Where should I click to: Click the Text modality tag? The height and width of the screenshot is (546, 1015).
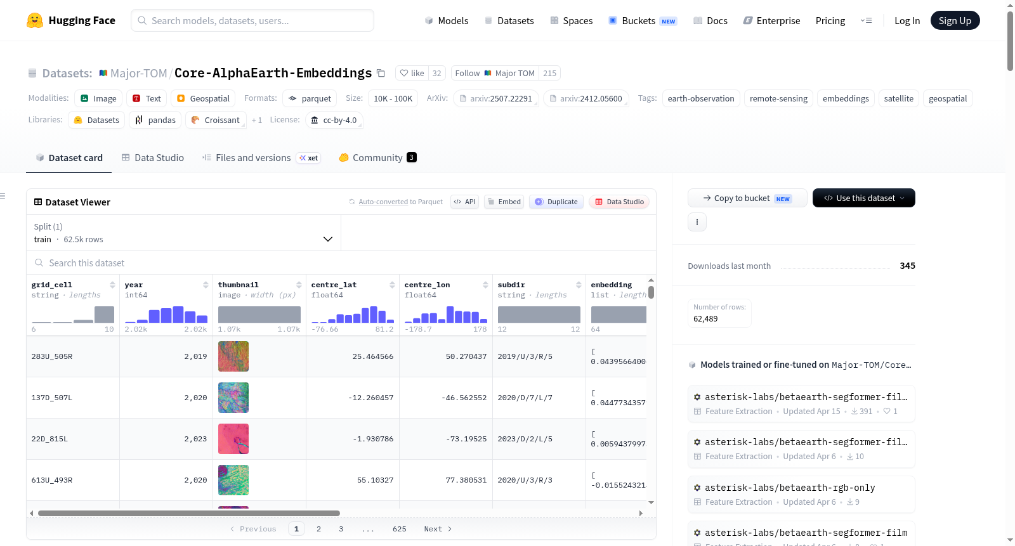(147, 98)
